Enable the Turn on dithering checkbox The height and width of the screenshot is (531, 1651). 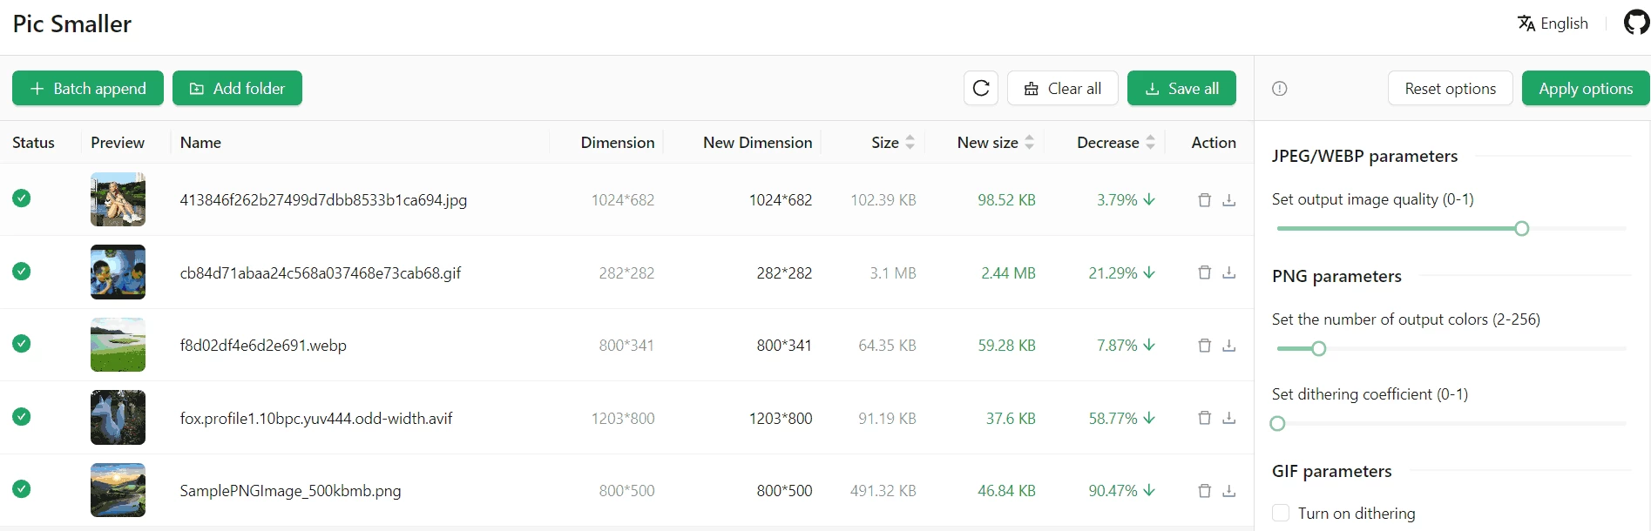tap(1281, 513)
